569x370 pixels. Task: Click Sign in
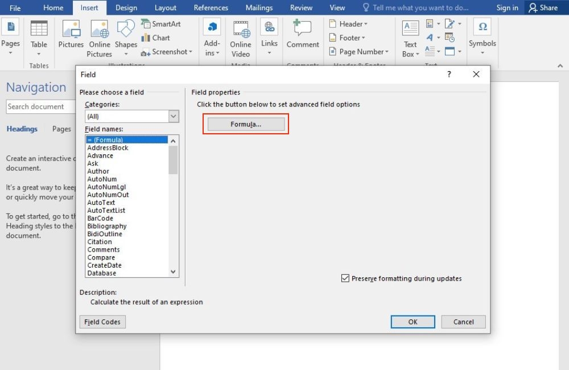point(508,7)
